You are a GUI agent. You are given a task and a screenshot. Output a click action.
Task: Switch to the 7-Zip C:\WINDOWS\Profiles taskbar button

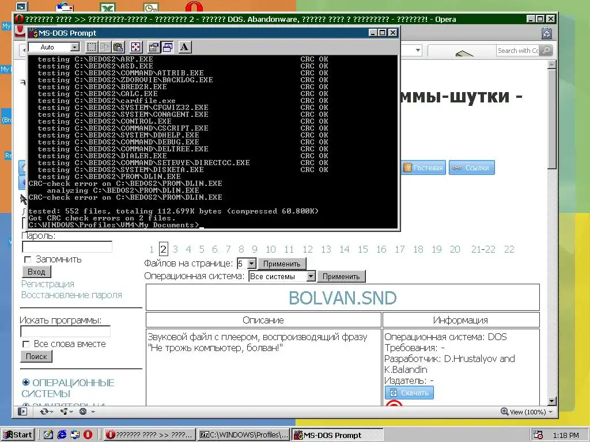244,435
